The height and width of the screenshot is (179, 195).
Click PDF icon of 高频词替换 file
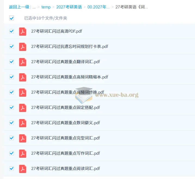click(x=23, y=93)
